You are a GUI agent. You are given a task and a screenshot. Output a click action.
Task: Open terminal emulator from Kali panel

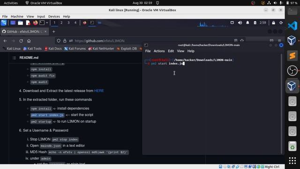coord(42,23)
